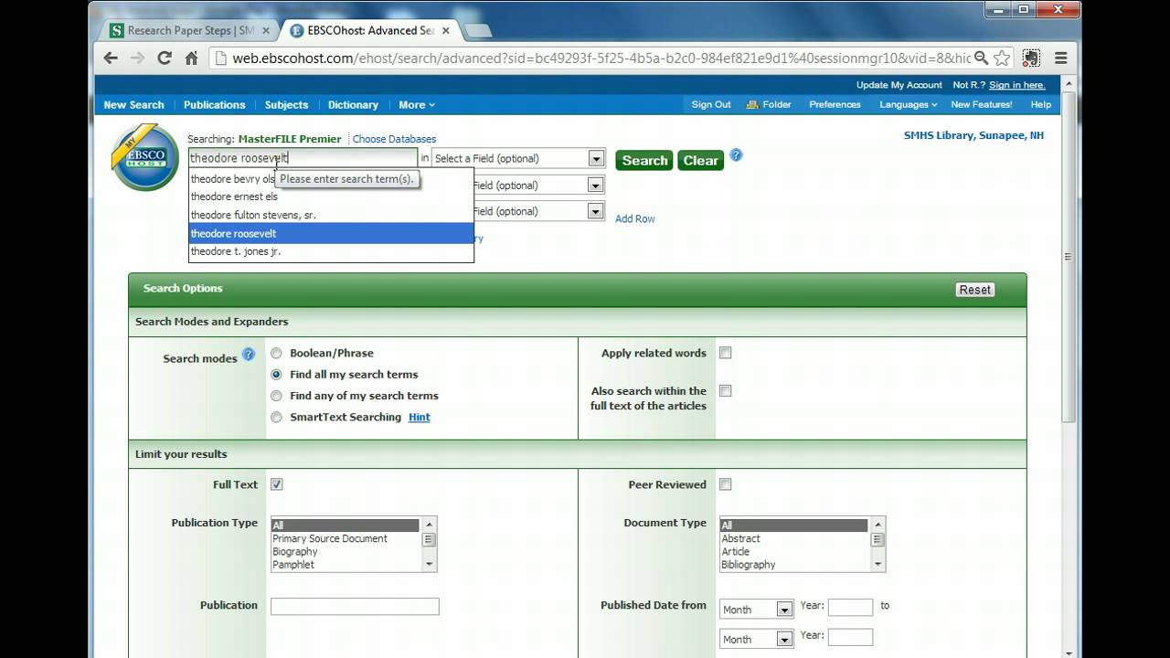Enable Also search within full text checkbox
Image resolution: width=1170 pixels, height=658 pixels.
pos(726,390)
